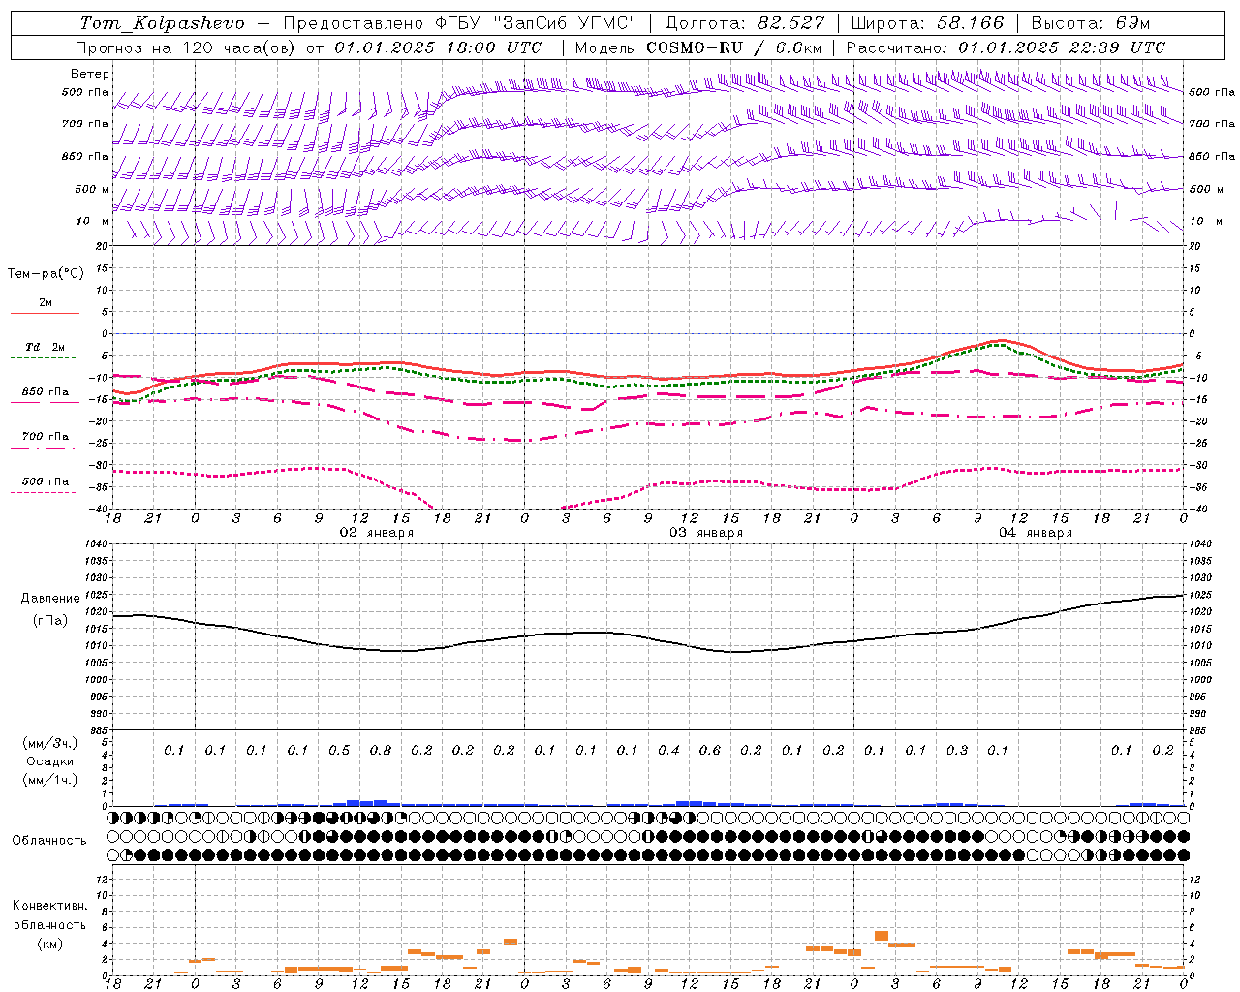1240x992 pixels.
Task: Click the Тем-ра(°C) axis title
Action: [46, 274]
